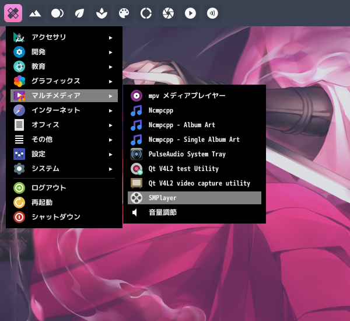Image resolution: width=350 pixels, height=321 pixels.
Task: Launch Qt V4L2 test Utility entry
Action: click(x=194, y=169)
